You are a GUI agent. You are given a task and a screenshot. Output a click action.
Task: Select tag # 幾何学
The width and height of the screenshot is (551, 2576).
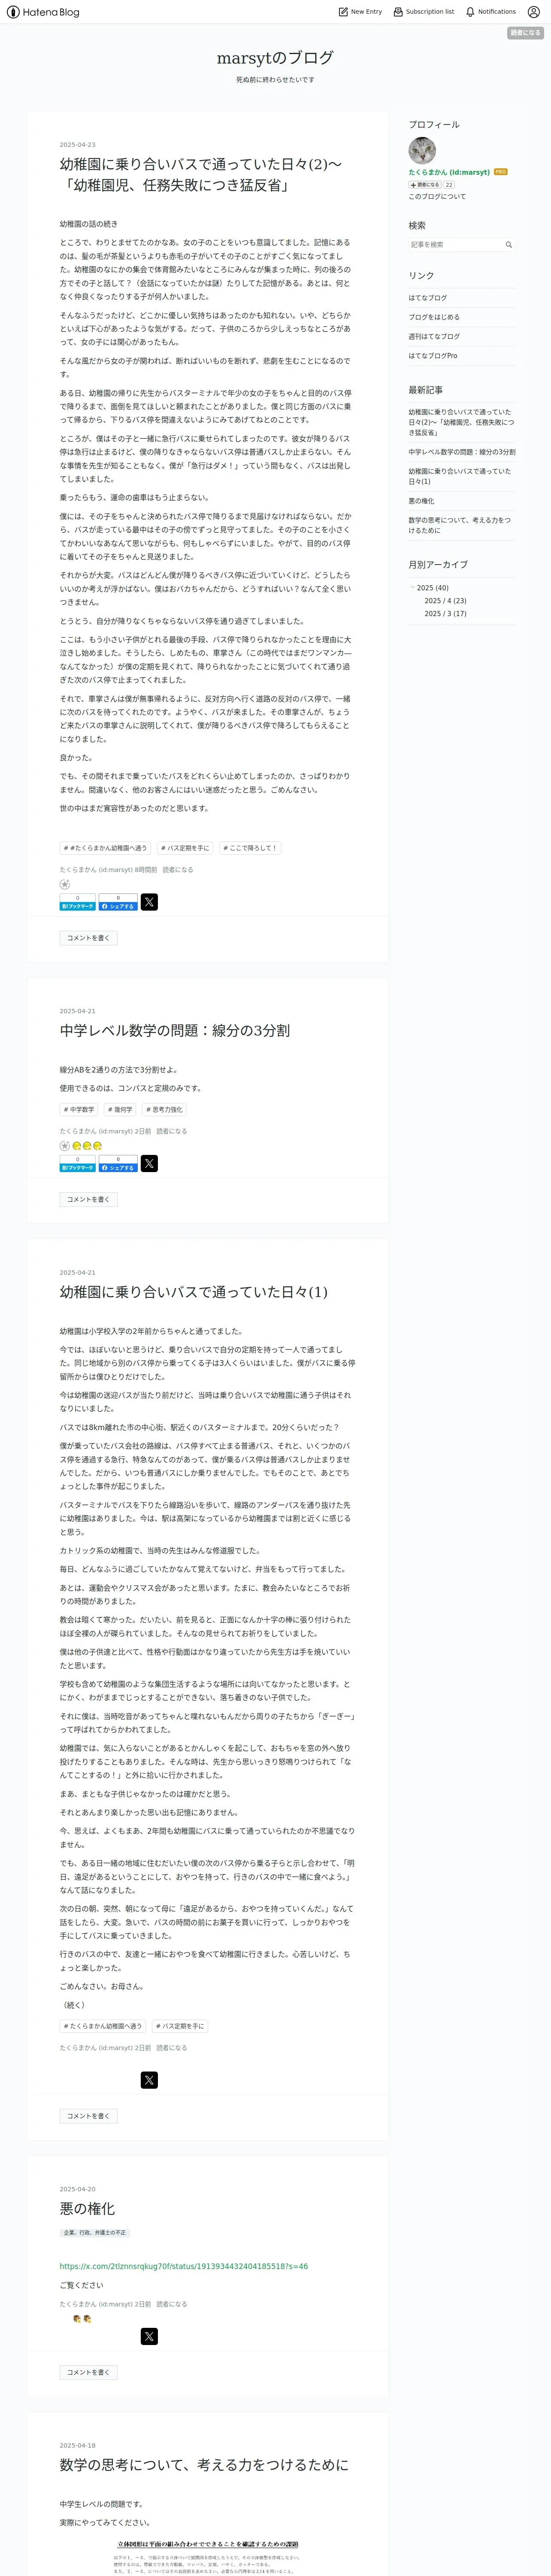pos(120,1109)
